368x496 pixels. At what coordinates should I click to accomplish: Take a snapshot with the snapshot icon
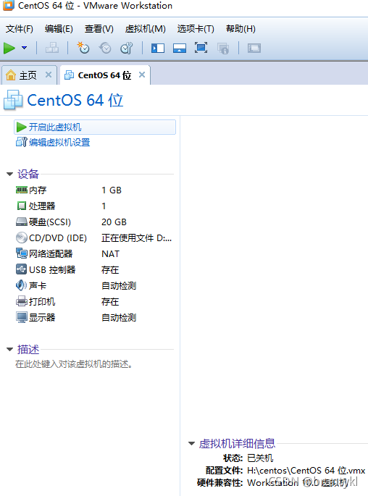tap(83, 48)
